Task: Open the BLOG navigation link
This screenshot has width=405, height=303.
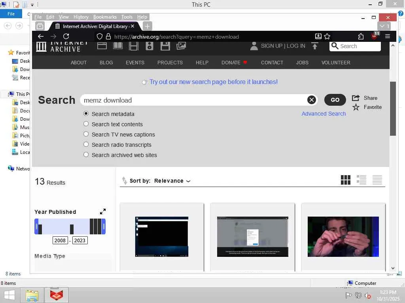Action: point(106,63)
